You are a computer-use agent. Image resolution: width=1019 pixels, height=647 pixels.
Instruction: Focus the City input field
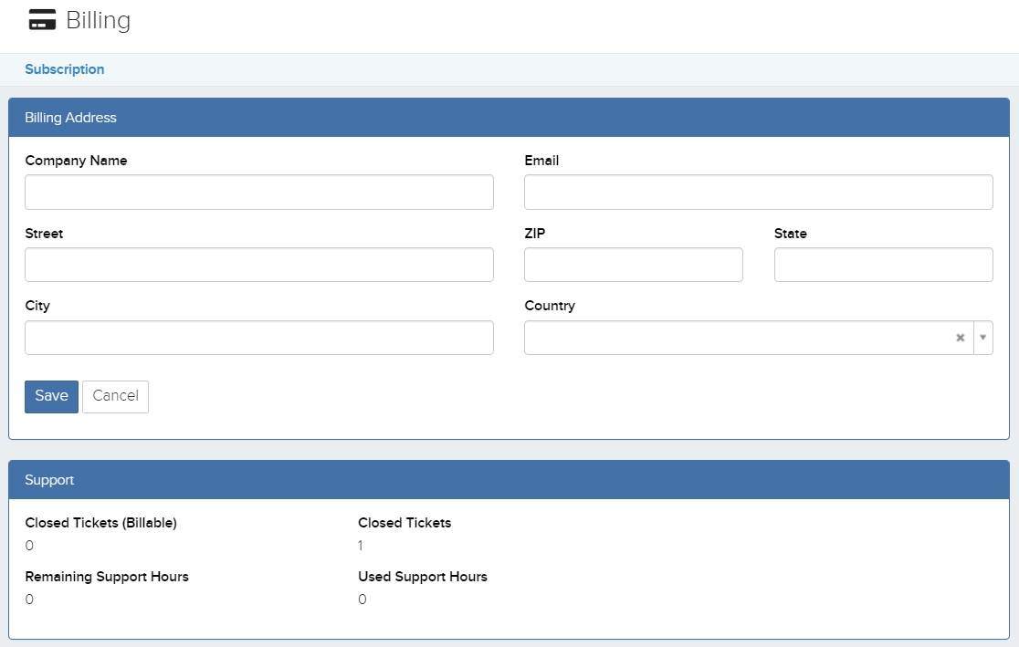coord(259,338)
